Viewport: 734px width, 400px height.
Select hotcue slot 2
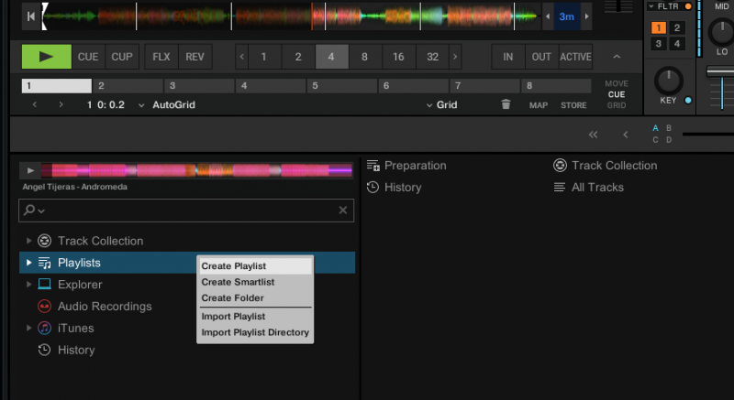tap(128, 85)
